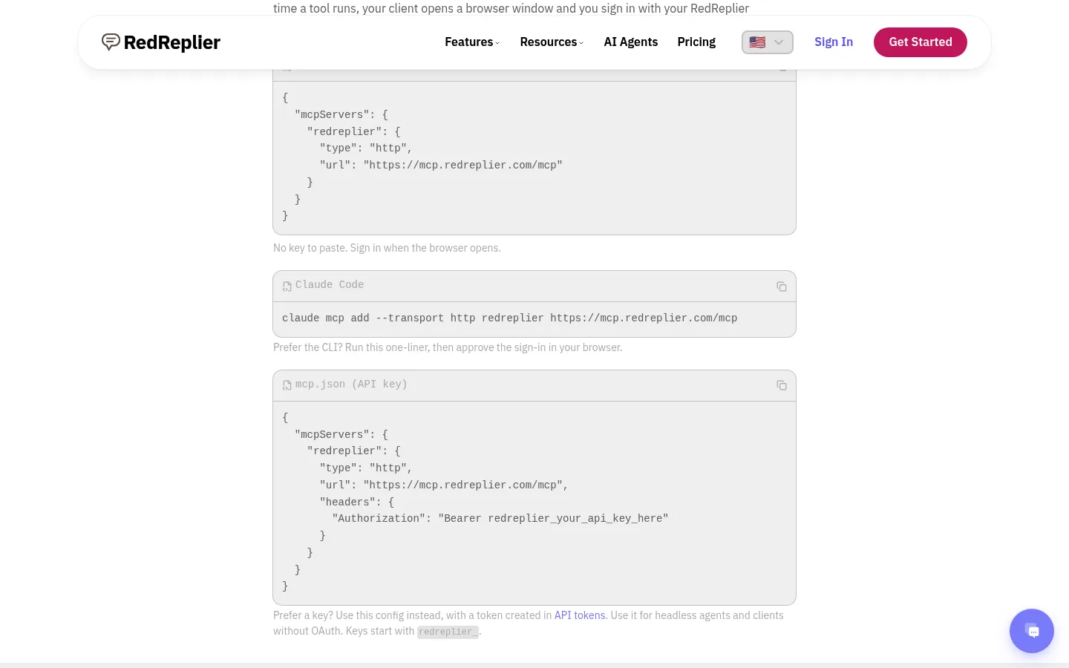Expand the Resources menu

(552, 42)
